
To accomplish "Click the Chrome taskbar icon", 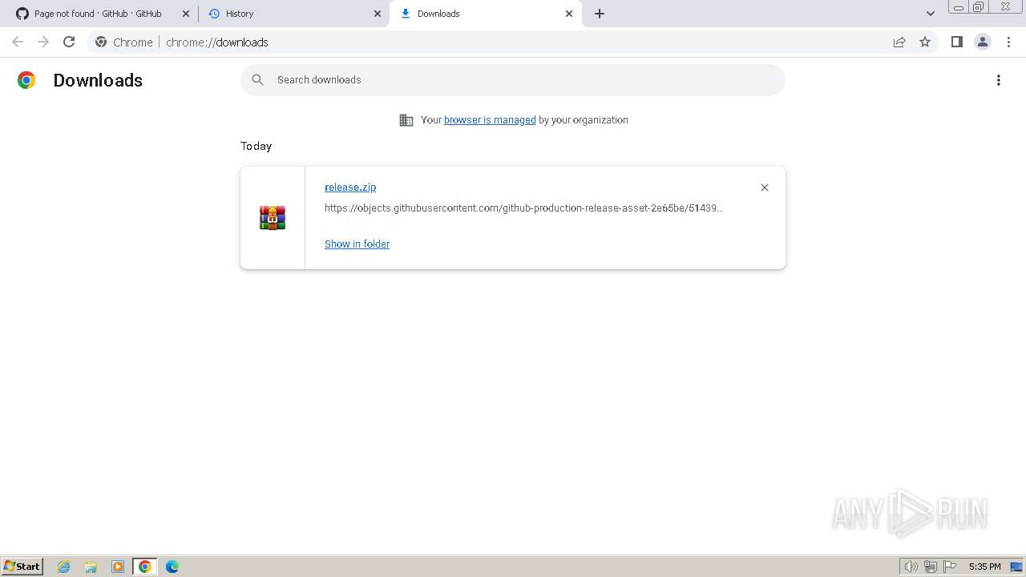I will coord(145,567).
